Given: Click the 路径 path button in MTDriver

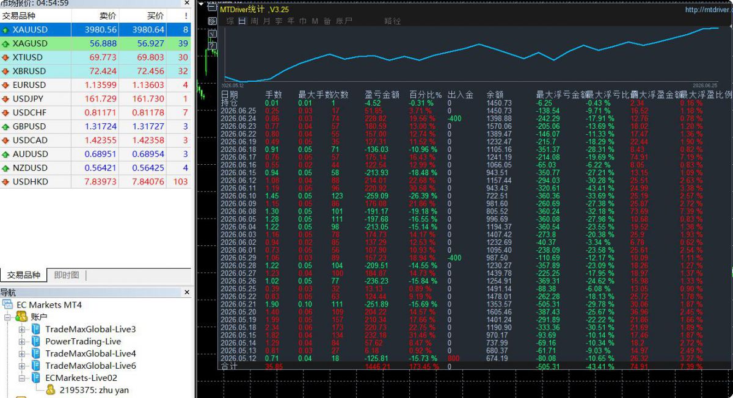Looking at the screenshot, I should tap(393, 21).
